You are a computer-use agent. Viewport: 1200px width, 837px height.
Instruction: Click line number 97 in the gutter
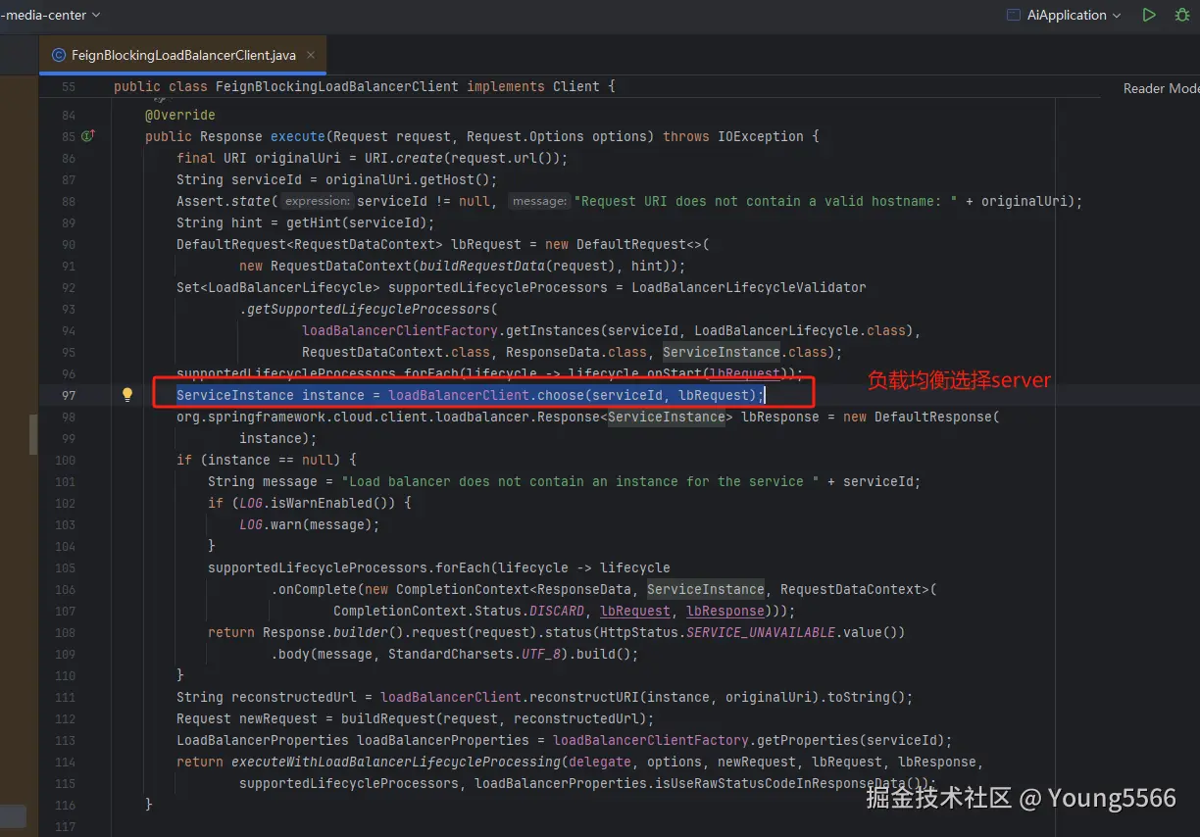click(x=68, y=395)
